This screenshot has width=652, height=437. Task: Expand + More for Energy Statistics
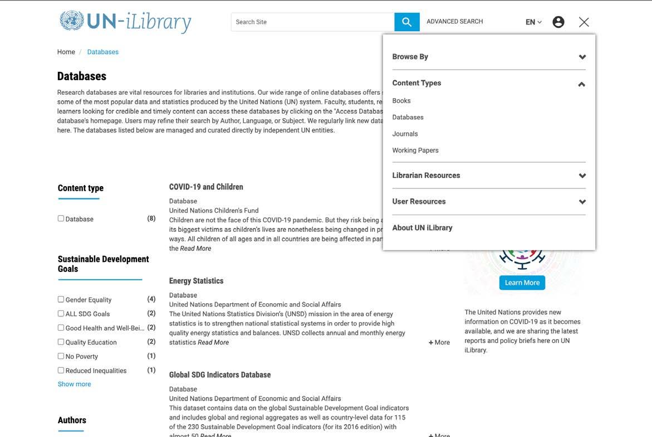439,343
